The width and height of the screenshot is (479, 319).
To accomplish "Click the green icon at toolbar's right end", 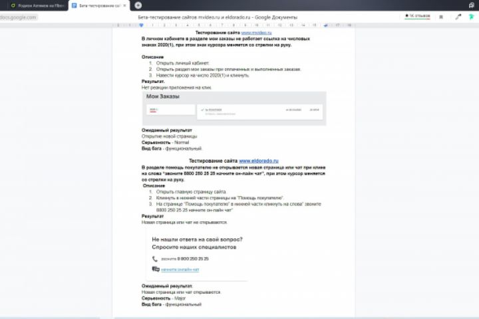I will click(x=472, y=17).
